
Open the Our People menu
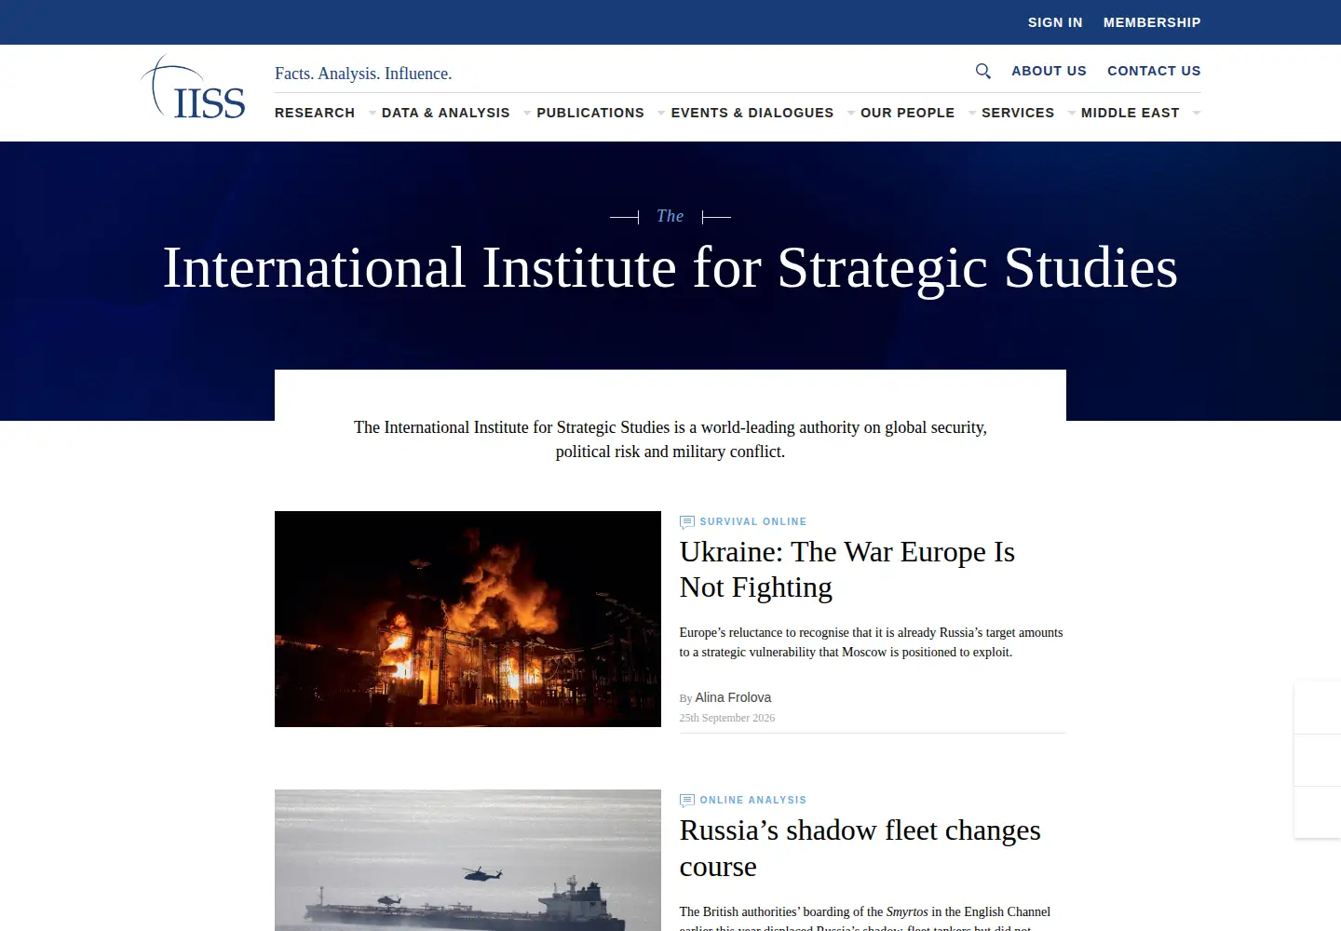(908, 113)
